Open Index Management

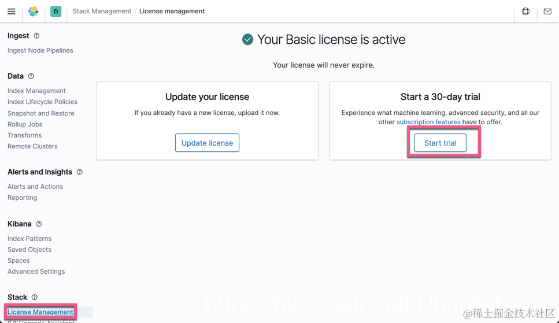[x=36, y=91]
